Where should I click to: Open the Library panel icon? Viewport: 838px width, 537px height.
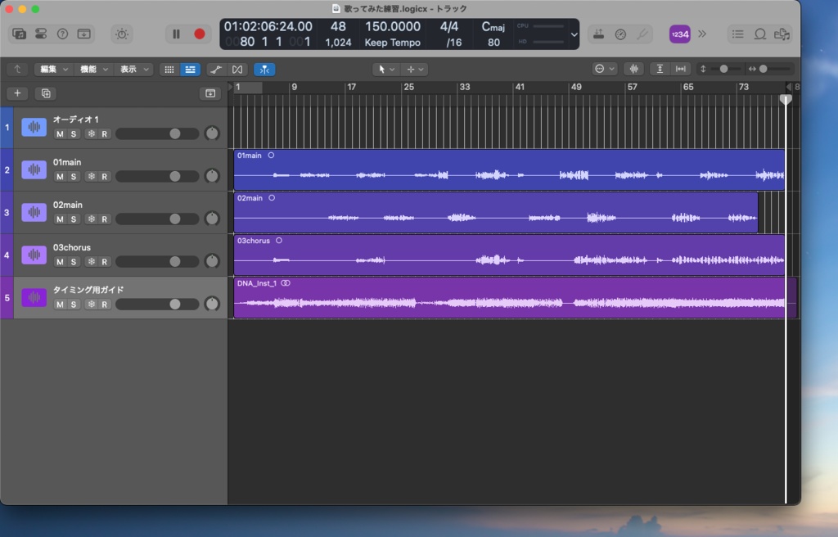point(20,34)
